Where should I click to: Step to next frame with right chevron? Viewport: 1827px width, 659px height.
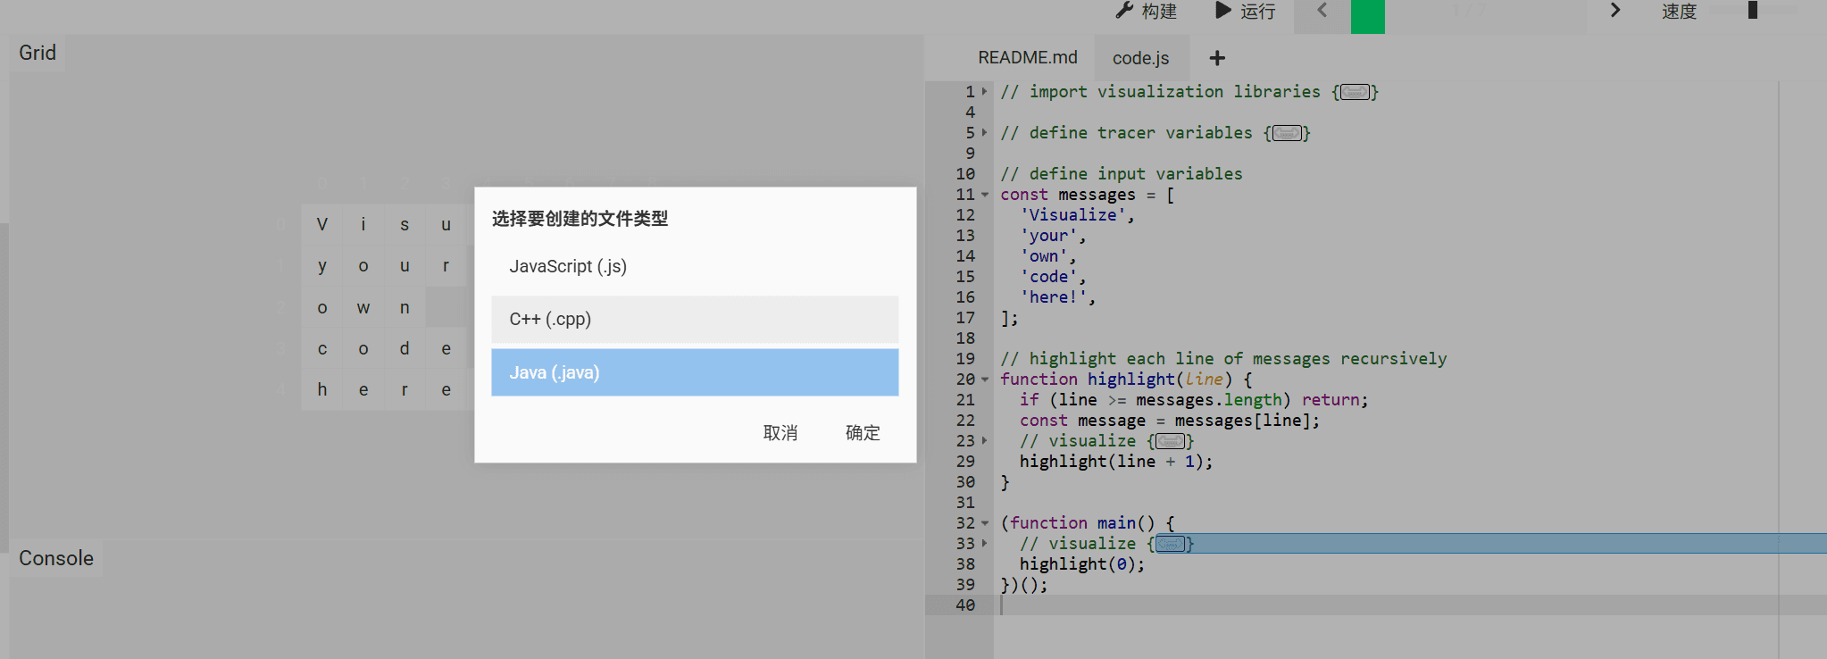click(x=1614, y=11)
